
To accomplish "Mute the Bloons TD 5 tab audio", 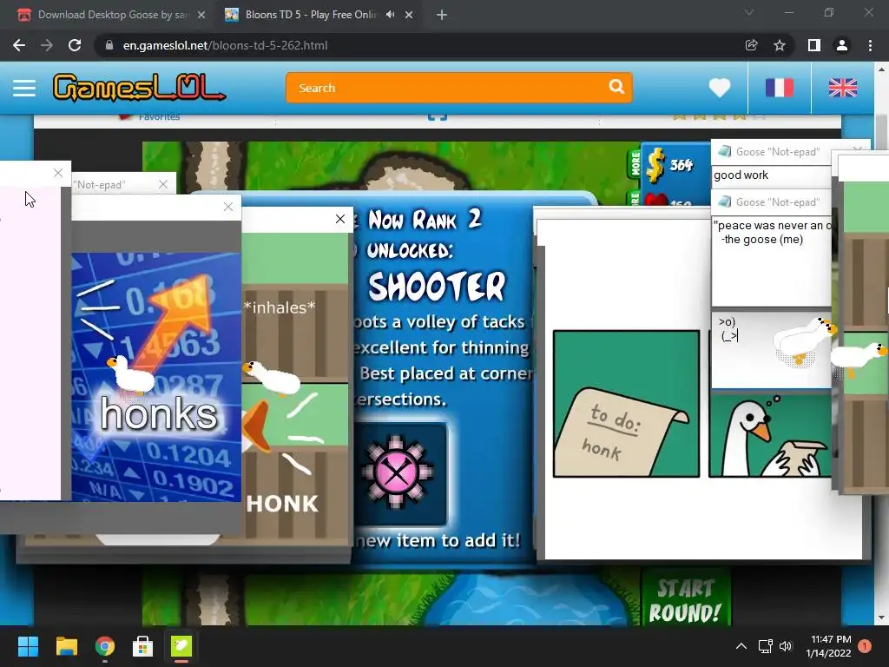I will click(390, 15).
